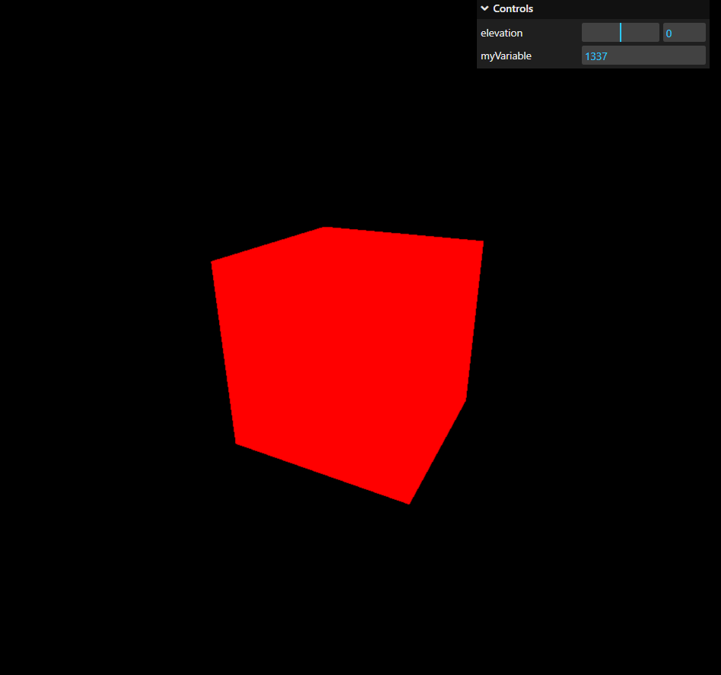The height and width of the screenshot is (675, 721).
Task: Focus the myVariable value field
Action: pos(643,56)
